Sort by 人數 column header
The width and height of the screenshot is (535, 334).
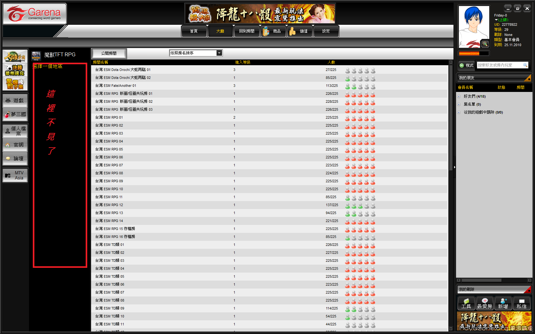(x=332, y=62)
